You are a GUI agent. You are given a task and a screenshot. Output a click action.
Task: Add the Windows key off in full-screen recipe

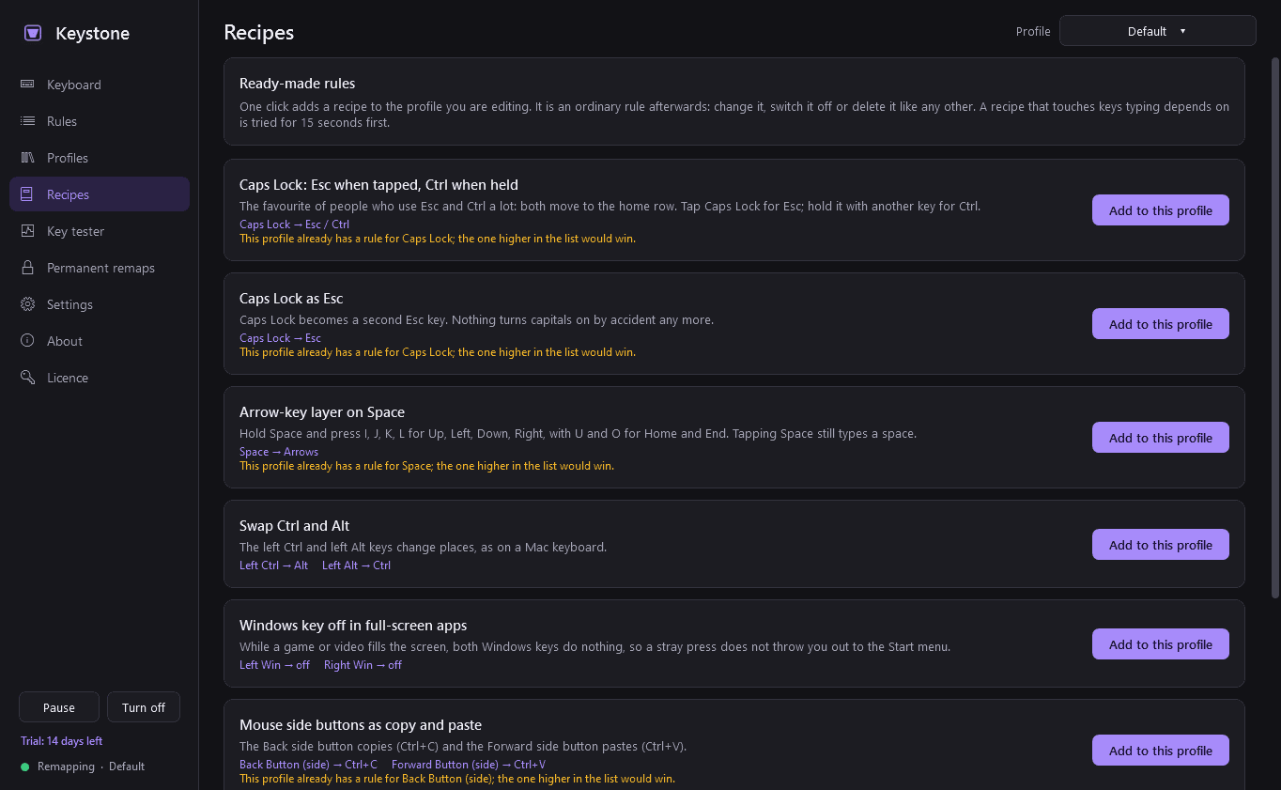(x=1160, y=644)
